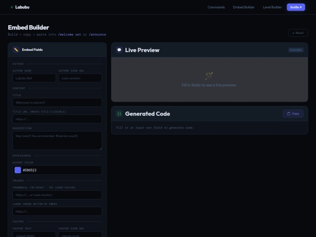
Task: Open the Level Builder page
Action: (272, 7)
